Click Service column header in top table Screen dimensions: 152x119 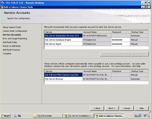(x=63, y=32)
